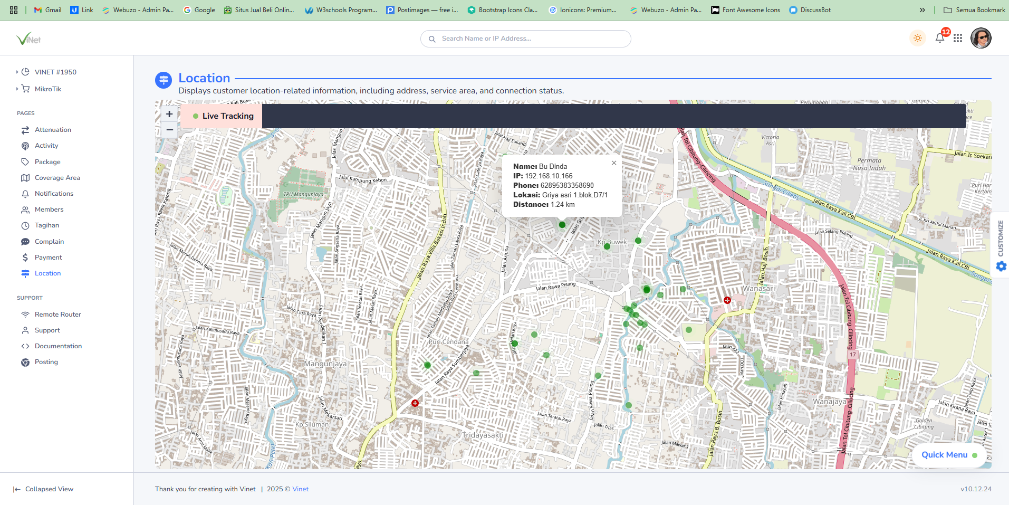
Task: Open Package page
Action: pos(47,162)
